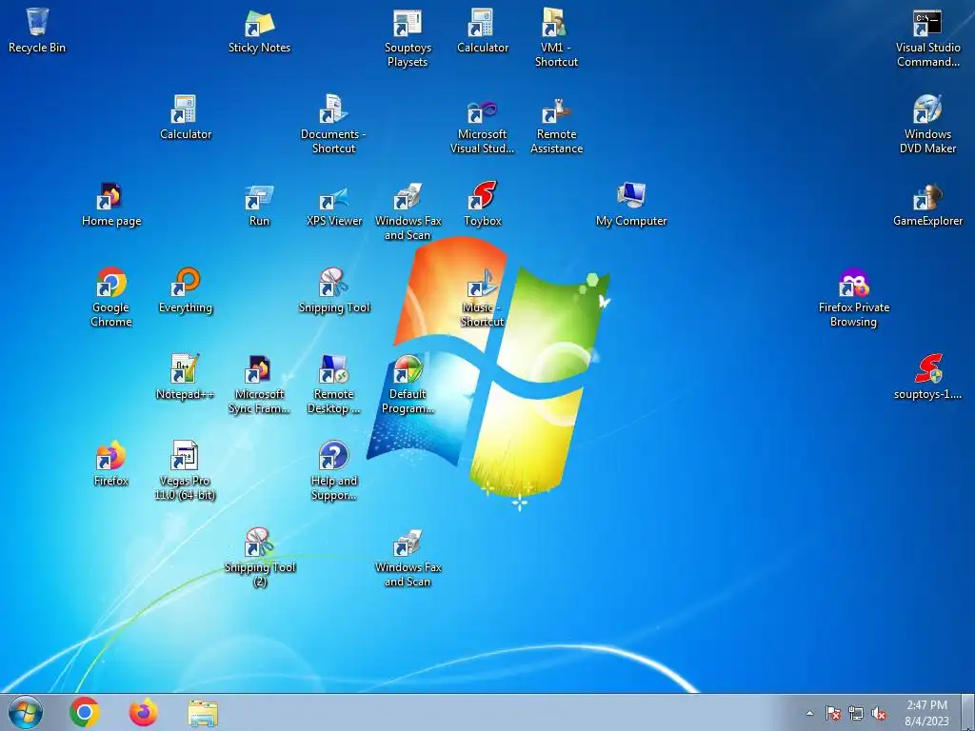
Task: Open the muted volume tray icon
Action: tap(879, 713)
